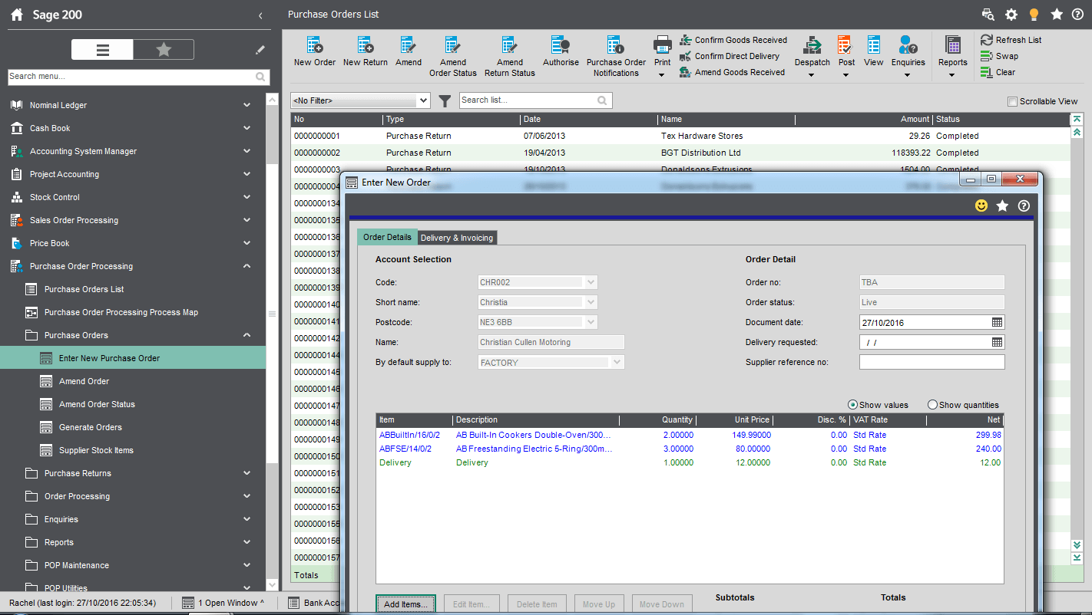Click the Sage 200 home icon
This screenshot has height=615, width=1092.
click(17, 15)
